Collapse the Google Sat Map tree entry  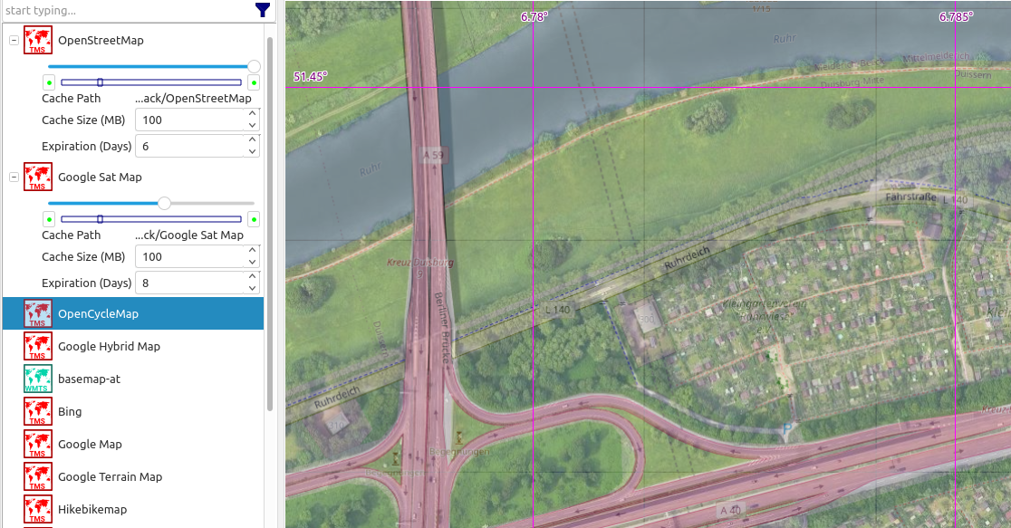pos(14,178)
